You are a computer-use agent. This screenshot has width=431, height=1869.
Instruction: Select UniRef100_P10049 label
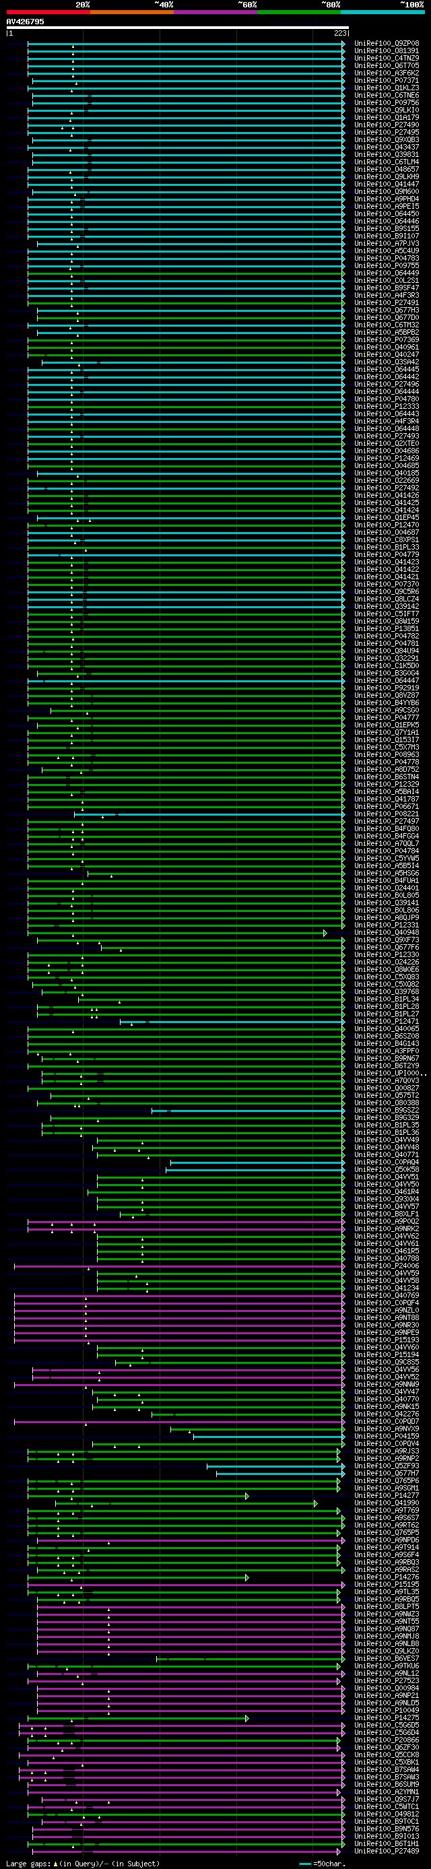pyautogui.click(x=387, y=1710)
